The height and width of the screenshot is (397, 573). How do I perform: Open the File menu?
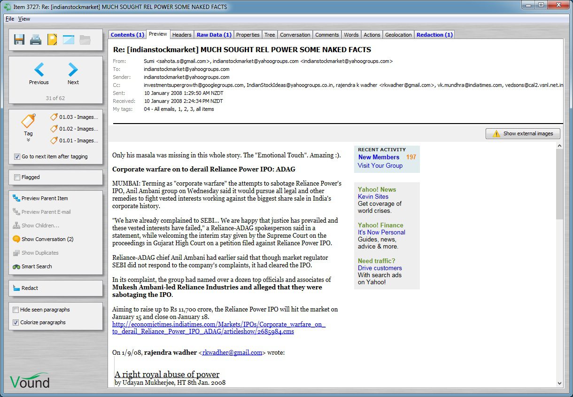(x=9, y=19)
